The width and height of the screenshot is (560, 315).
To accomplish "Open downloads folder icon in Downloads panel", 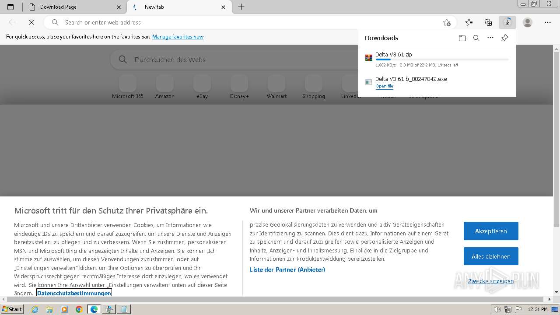I will coord(462,38).
